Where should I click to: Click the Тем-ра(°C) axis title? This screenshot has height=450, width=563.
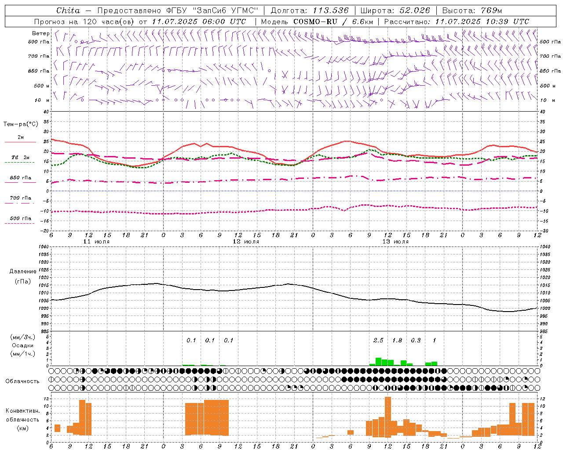(21, 124)
